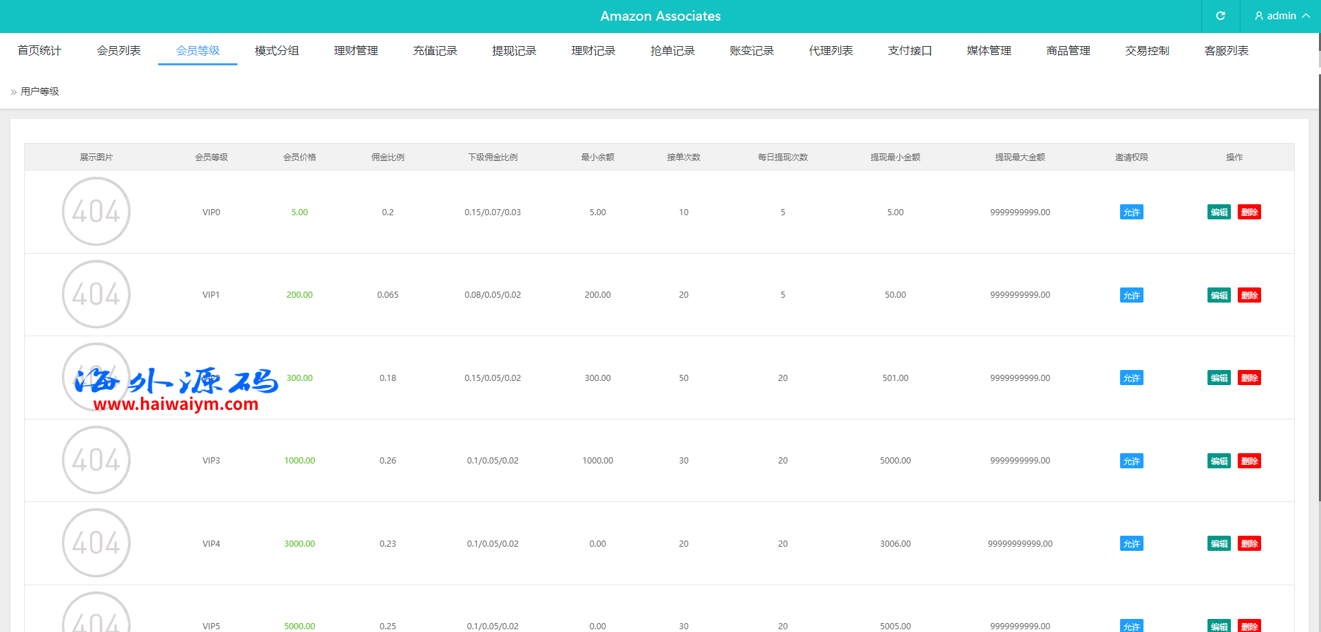1321x632 pixels.
Task: Toggle VIP1 invite permission 允许 badge
Action: [x=1131, y=296]
